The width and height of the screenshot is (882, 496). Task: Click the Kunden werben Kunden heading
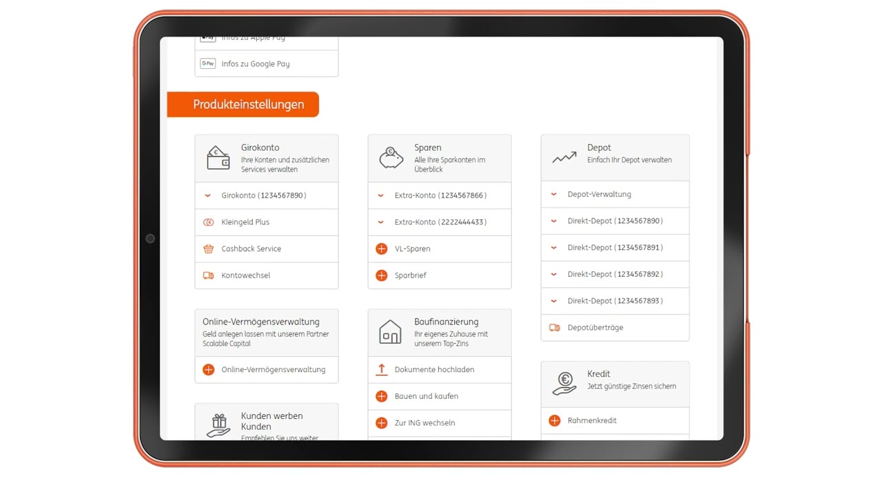272,421
